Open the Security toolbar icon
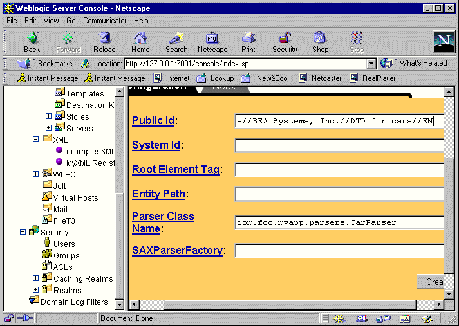The image size is (459, 326). click(x=285, y=42)
